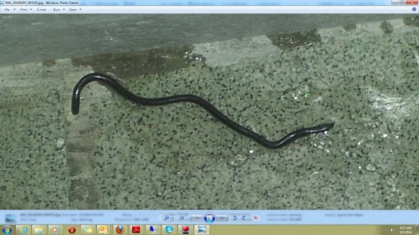Click the Windows Start button
Image resolution: width=419 pixels, height=235 pixels.
(x=7, y=230)
